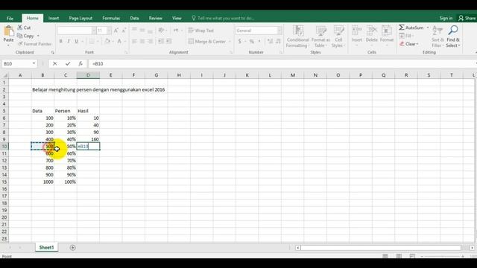The height and width of the screenshot is (268, 477).
Task: Add a new sheet with plus icon
Action: (x=72, y=248)
